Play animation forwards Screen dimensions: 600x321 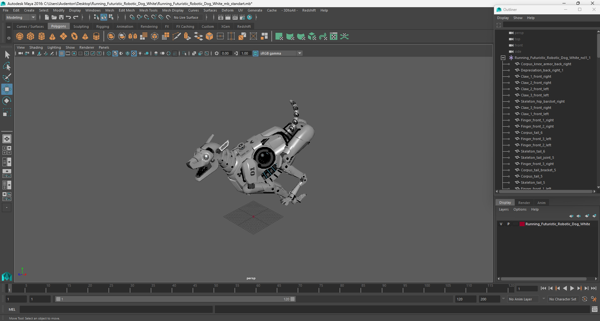pyautogui.click(x=572, y=289)
